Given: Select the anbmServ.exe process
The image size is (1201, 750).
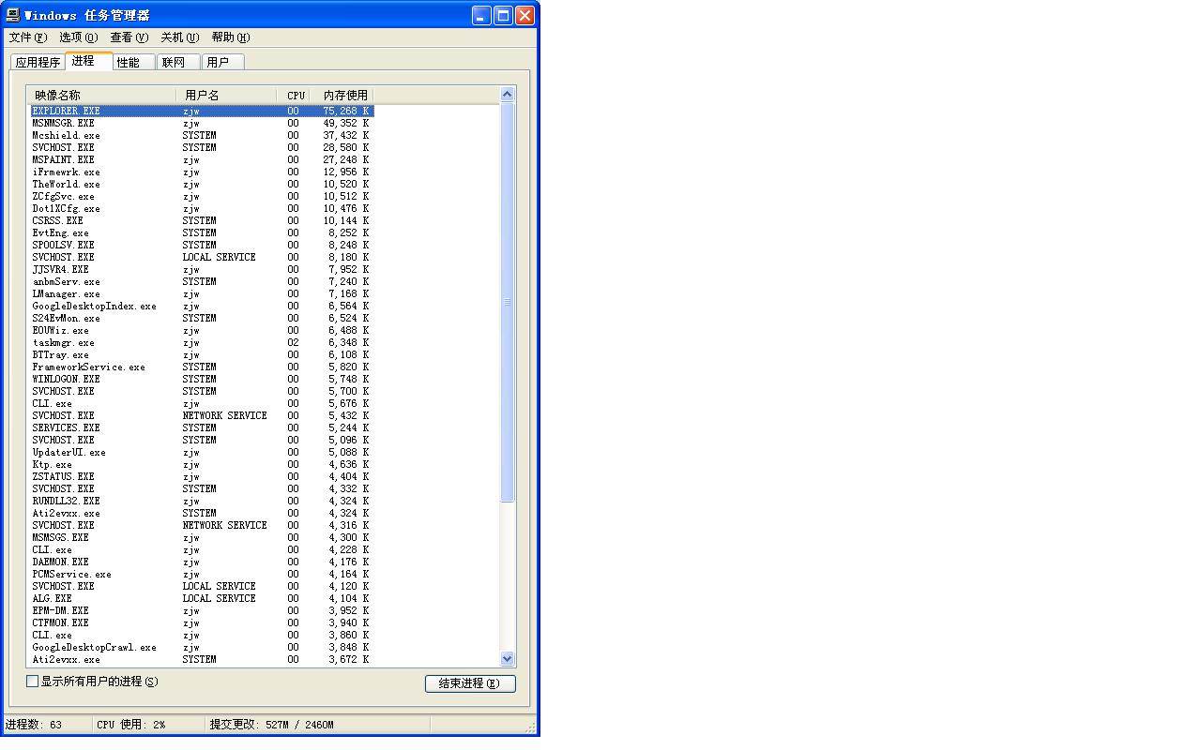Looking at the screenshot, I should [202, 281].
